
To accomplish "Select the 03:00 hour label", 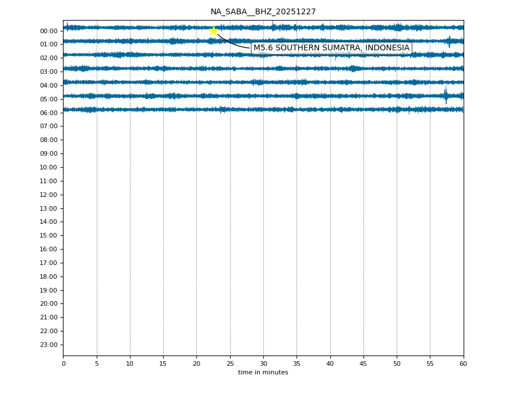I will [x=49, y=72].
